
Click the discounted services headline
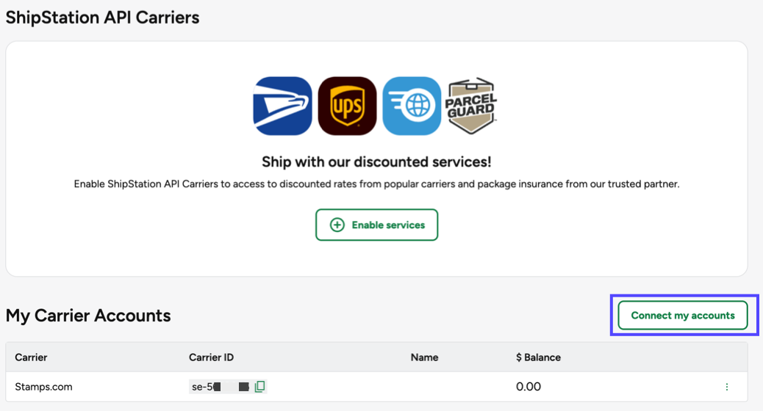pos(376,161)
